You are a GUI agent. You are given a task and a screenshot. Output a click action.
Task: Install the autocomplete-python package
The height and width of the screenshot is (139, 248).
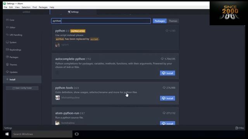167,73
